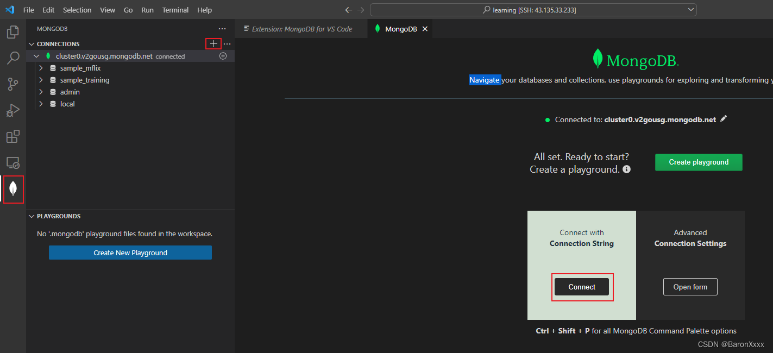Open MongoDB panel more actions ellipsis
This screenshot has width=773, height=353.
pos(222,29)
